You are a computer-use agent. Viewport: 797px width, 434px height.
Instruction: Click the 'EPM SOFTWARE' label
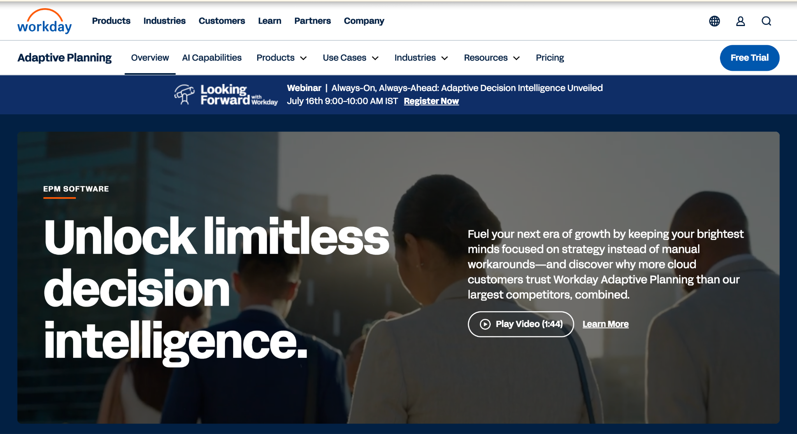pyautogui.click(x=76, y=189)
